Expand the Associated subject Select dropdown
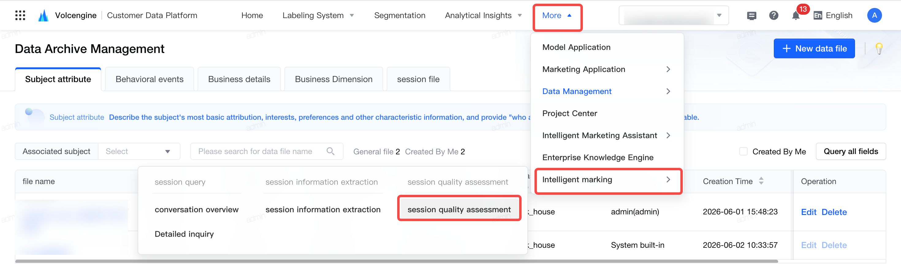Image resolution: width=901 pixels, height=264 pixels. click(139, 151)
